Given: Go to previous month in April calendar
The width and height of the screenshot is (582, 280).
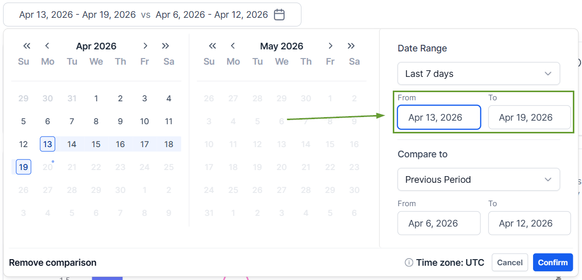Looking at the screenshot, I should [x=47, y=46].
